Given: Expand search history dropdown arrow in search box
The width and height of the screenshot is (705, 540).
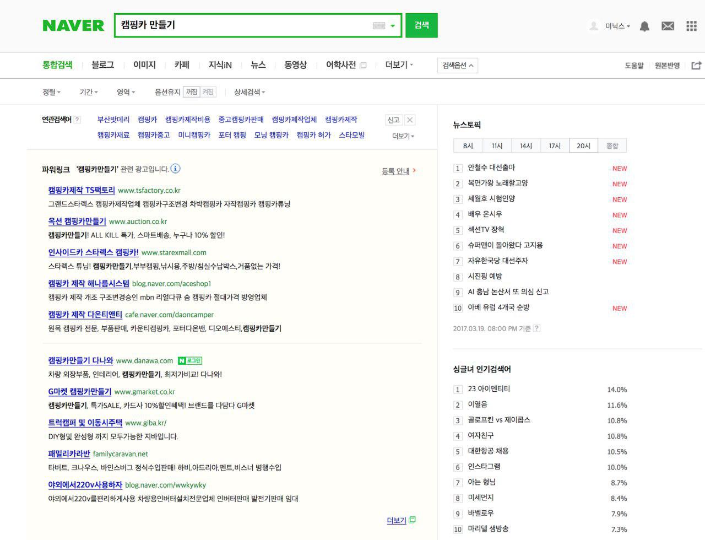Looking at the screenshot, I should (x=393, y=26).
